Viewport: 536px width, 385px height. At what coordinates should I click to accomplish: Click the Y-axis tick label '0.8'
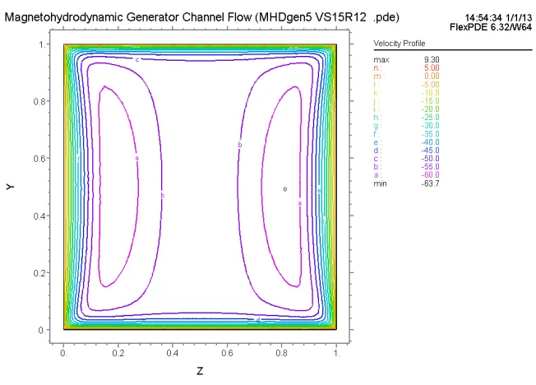click(40, 102)
